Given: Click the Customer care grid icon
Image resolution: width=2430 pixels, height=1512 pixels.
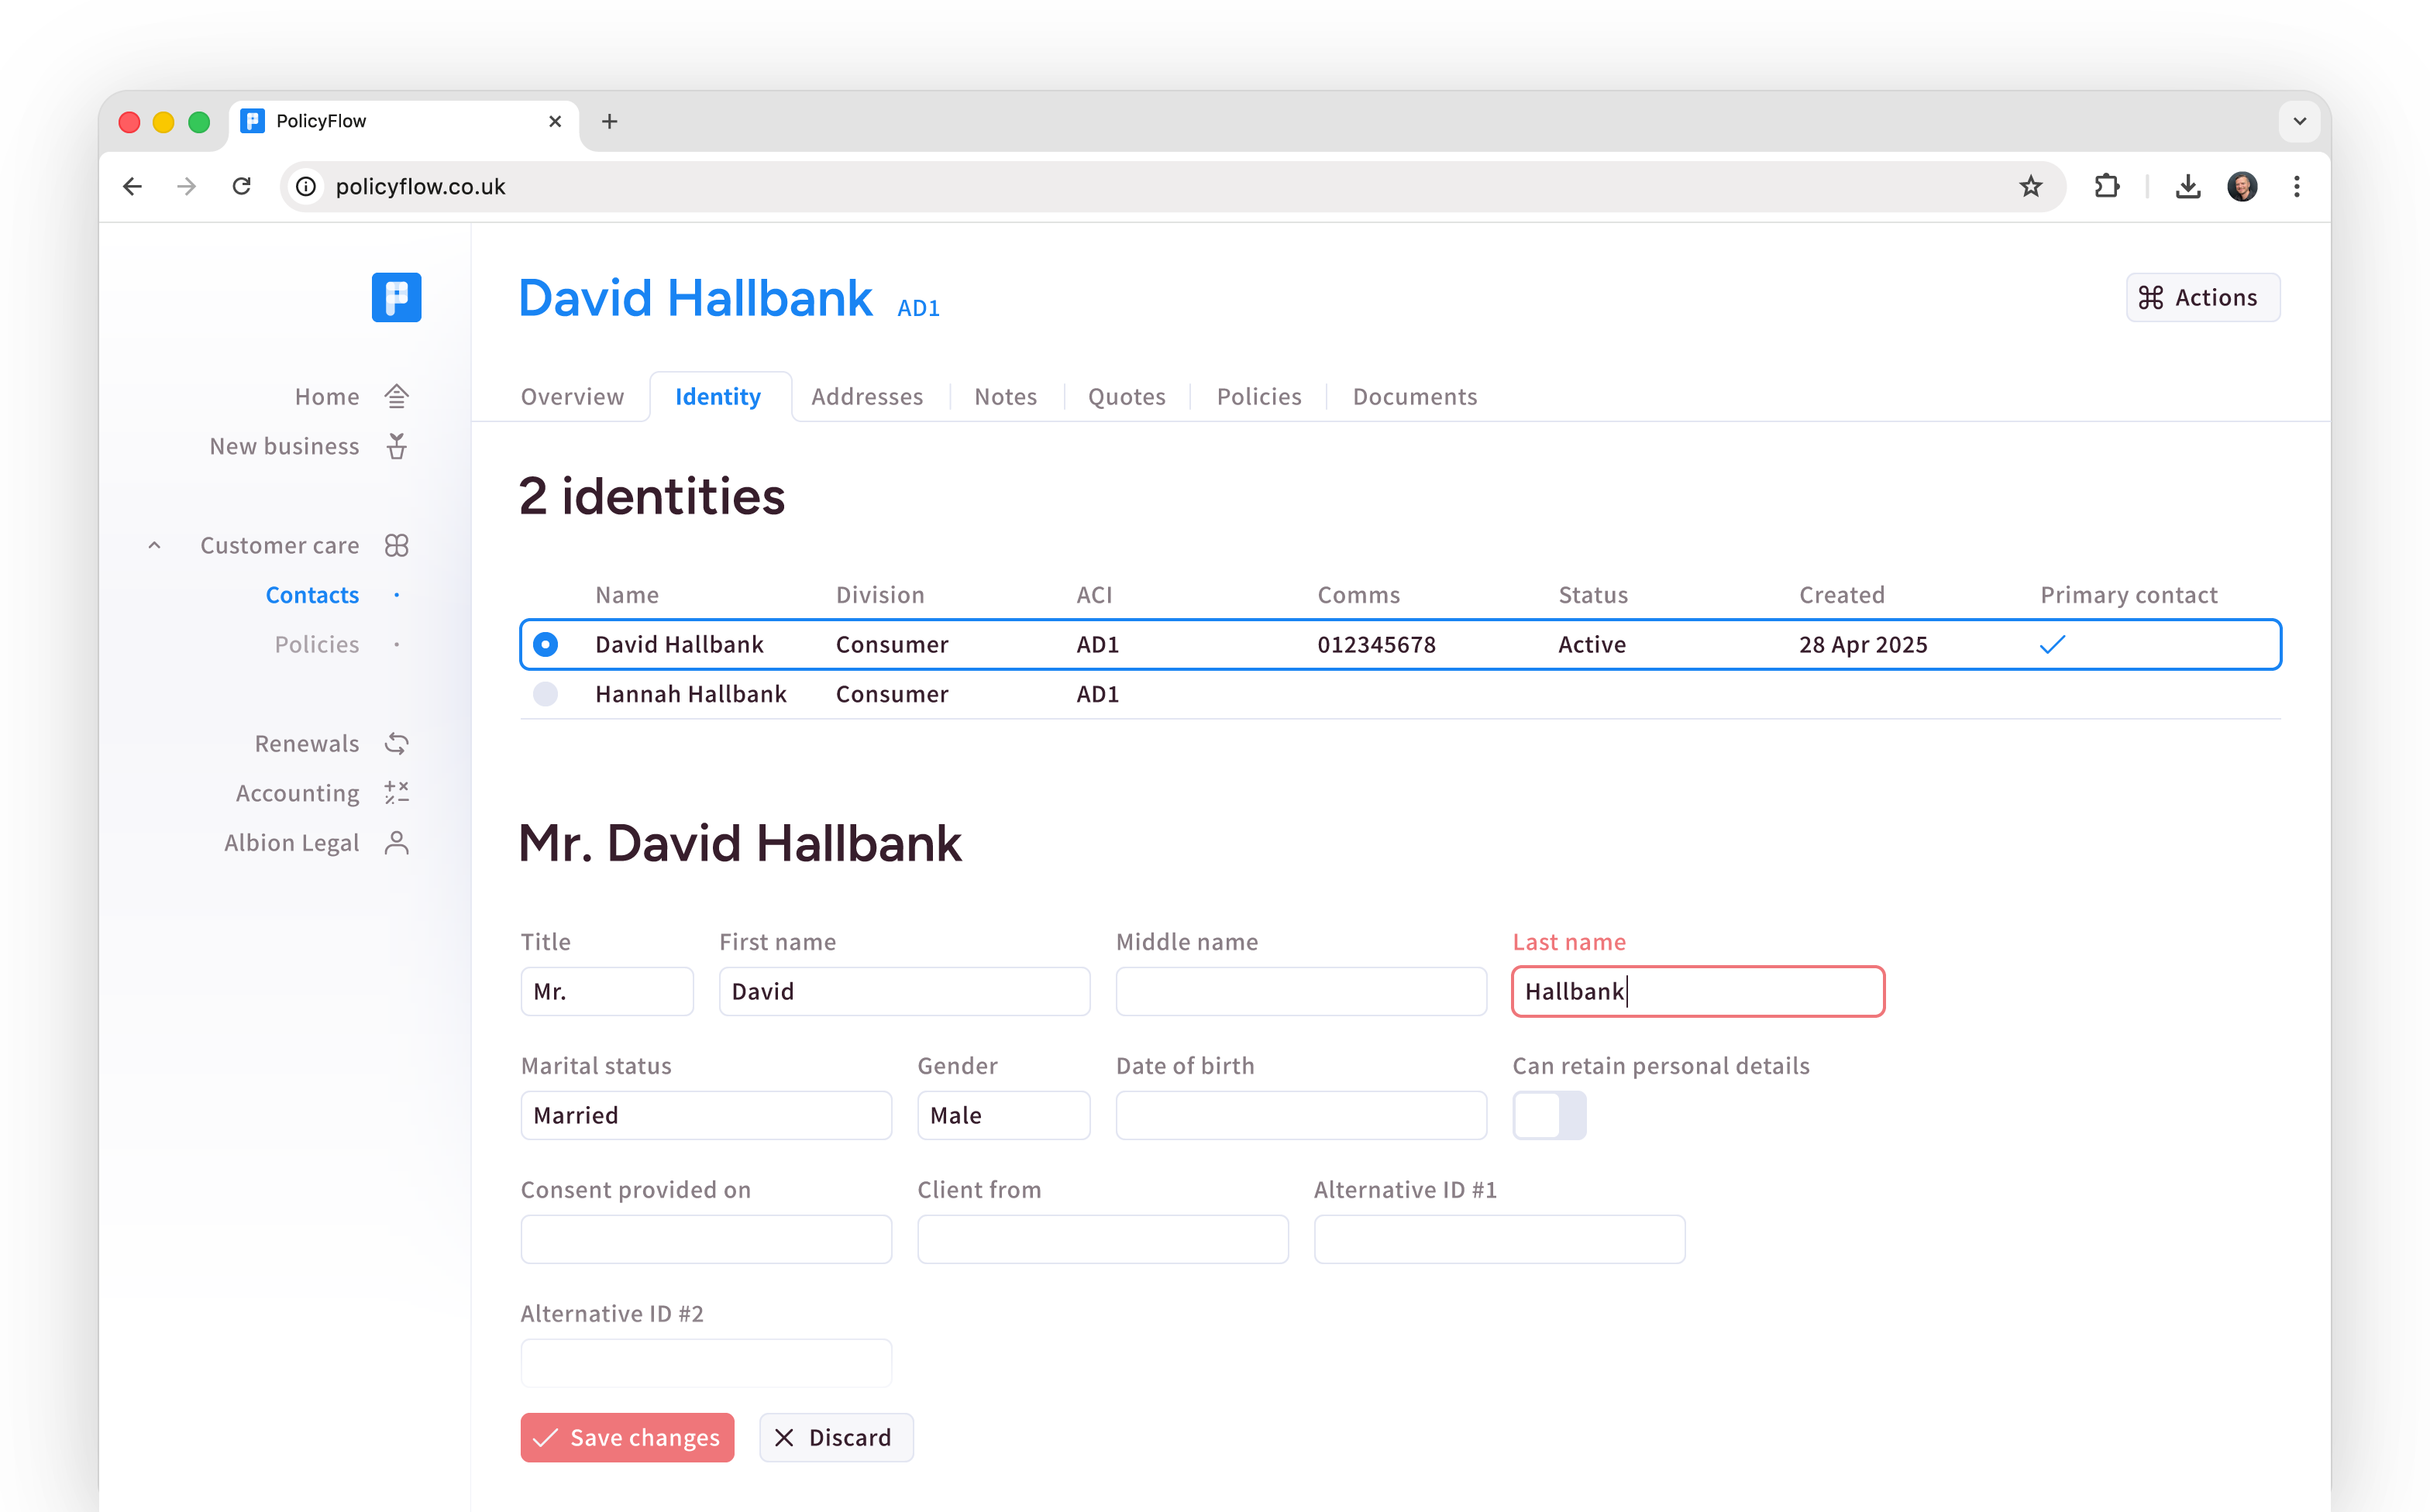Looking at the screenshot, I should pyautogui.click(x=396, y=545).
